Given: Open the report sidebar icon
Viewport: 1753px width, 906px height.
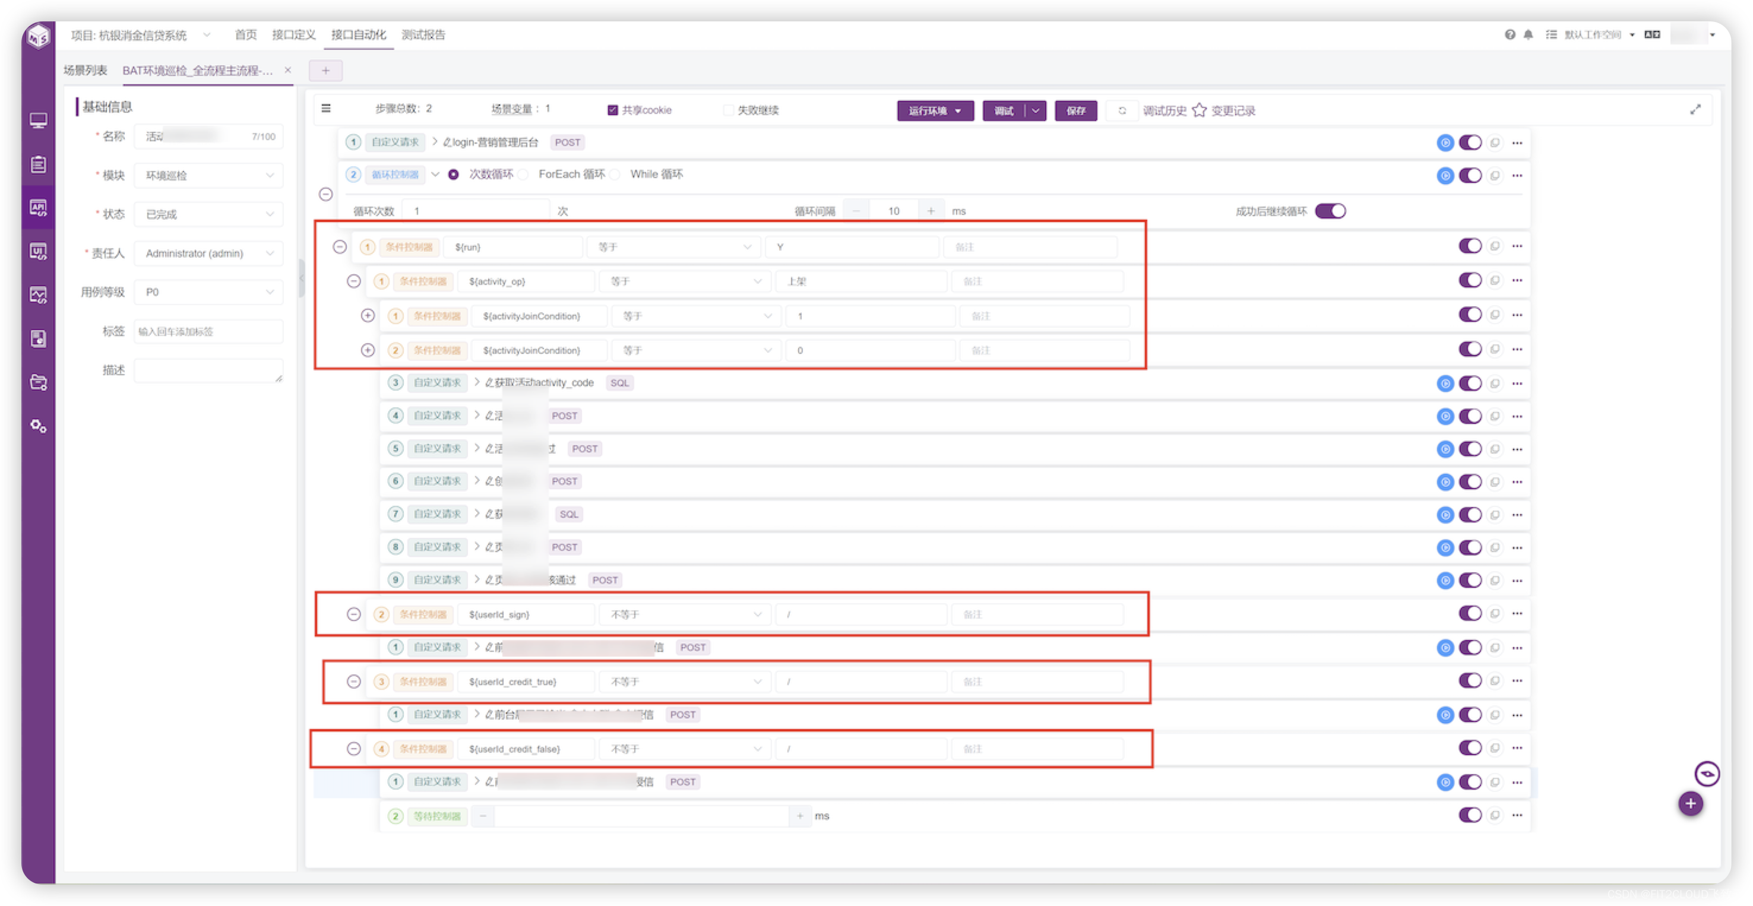Looking at the screenshot, I should (38, 338).
